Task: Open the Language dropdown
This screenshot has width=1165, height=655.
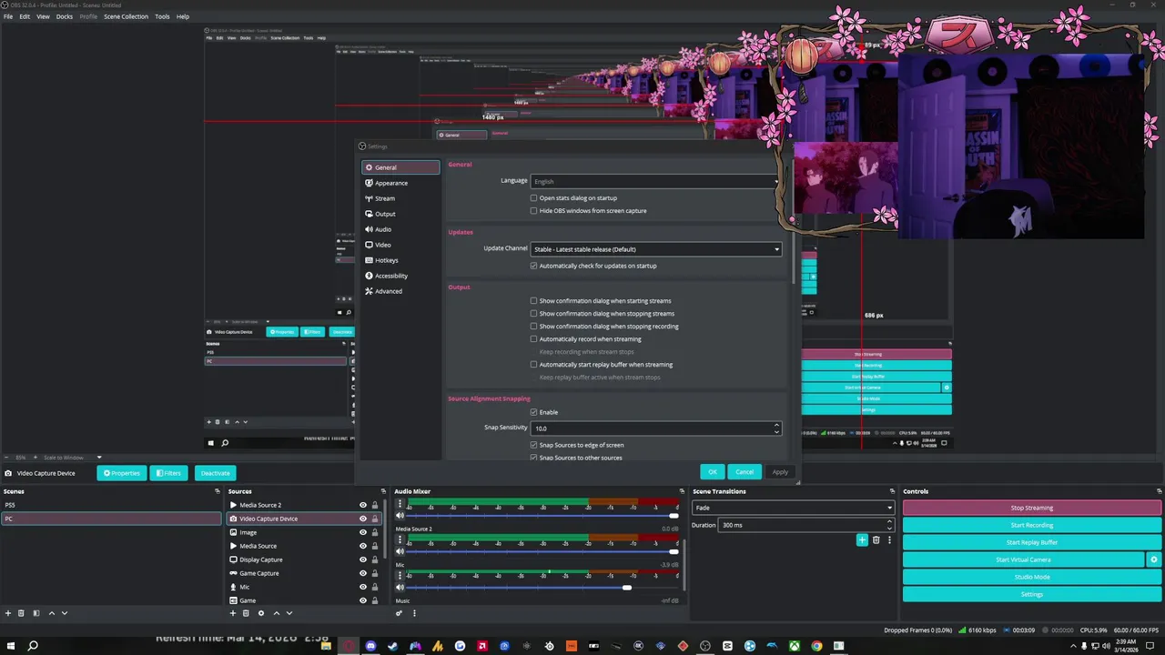Action: tap(655, 181)
